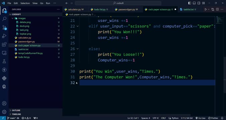Screen dimensions: 226x120
Task: Open the Source Control view
Action: [x=4, y=27]
